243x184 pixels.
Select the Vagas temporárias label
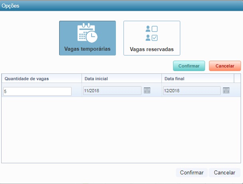tap(87, 49)
